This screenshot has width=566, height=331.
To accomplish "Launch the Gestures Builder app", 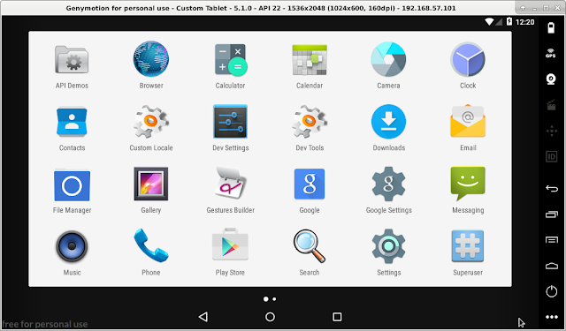I will click(230, 183).
